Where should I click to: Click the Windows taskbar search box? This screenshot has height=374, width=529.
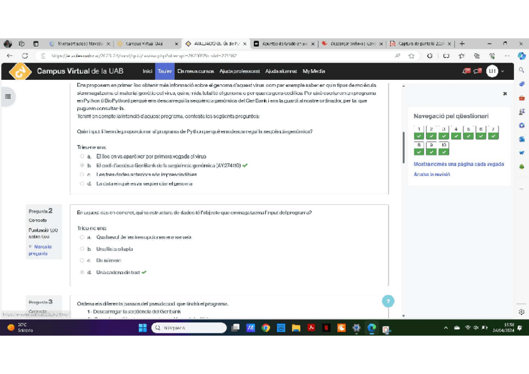click(189, 328)
